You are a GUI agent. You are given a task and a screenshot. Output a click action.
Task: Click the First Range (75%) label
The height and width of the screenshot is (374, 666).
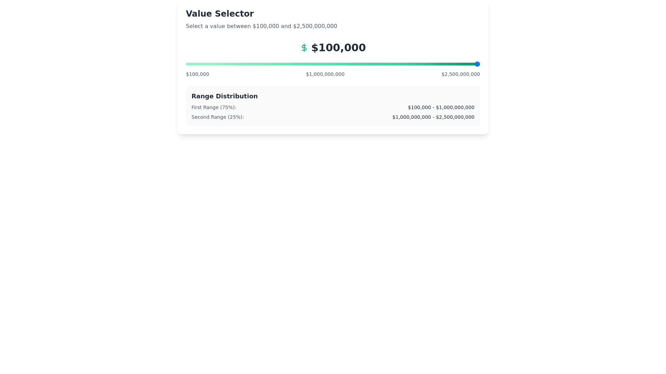(214, 108)
